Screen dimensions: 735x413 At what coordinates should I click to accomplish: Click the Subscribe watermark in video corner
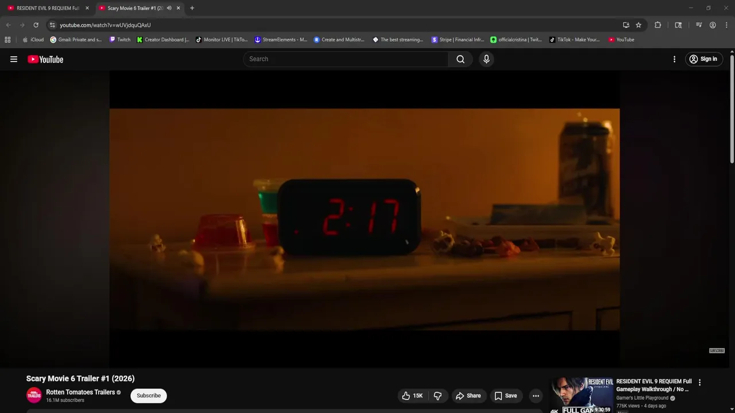(717, 350)
